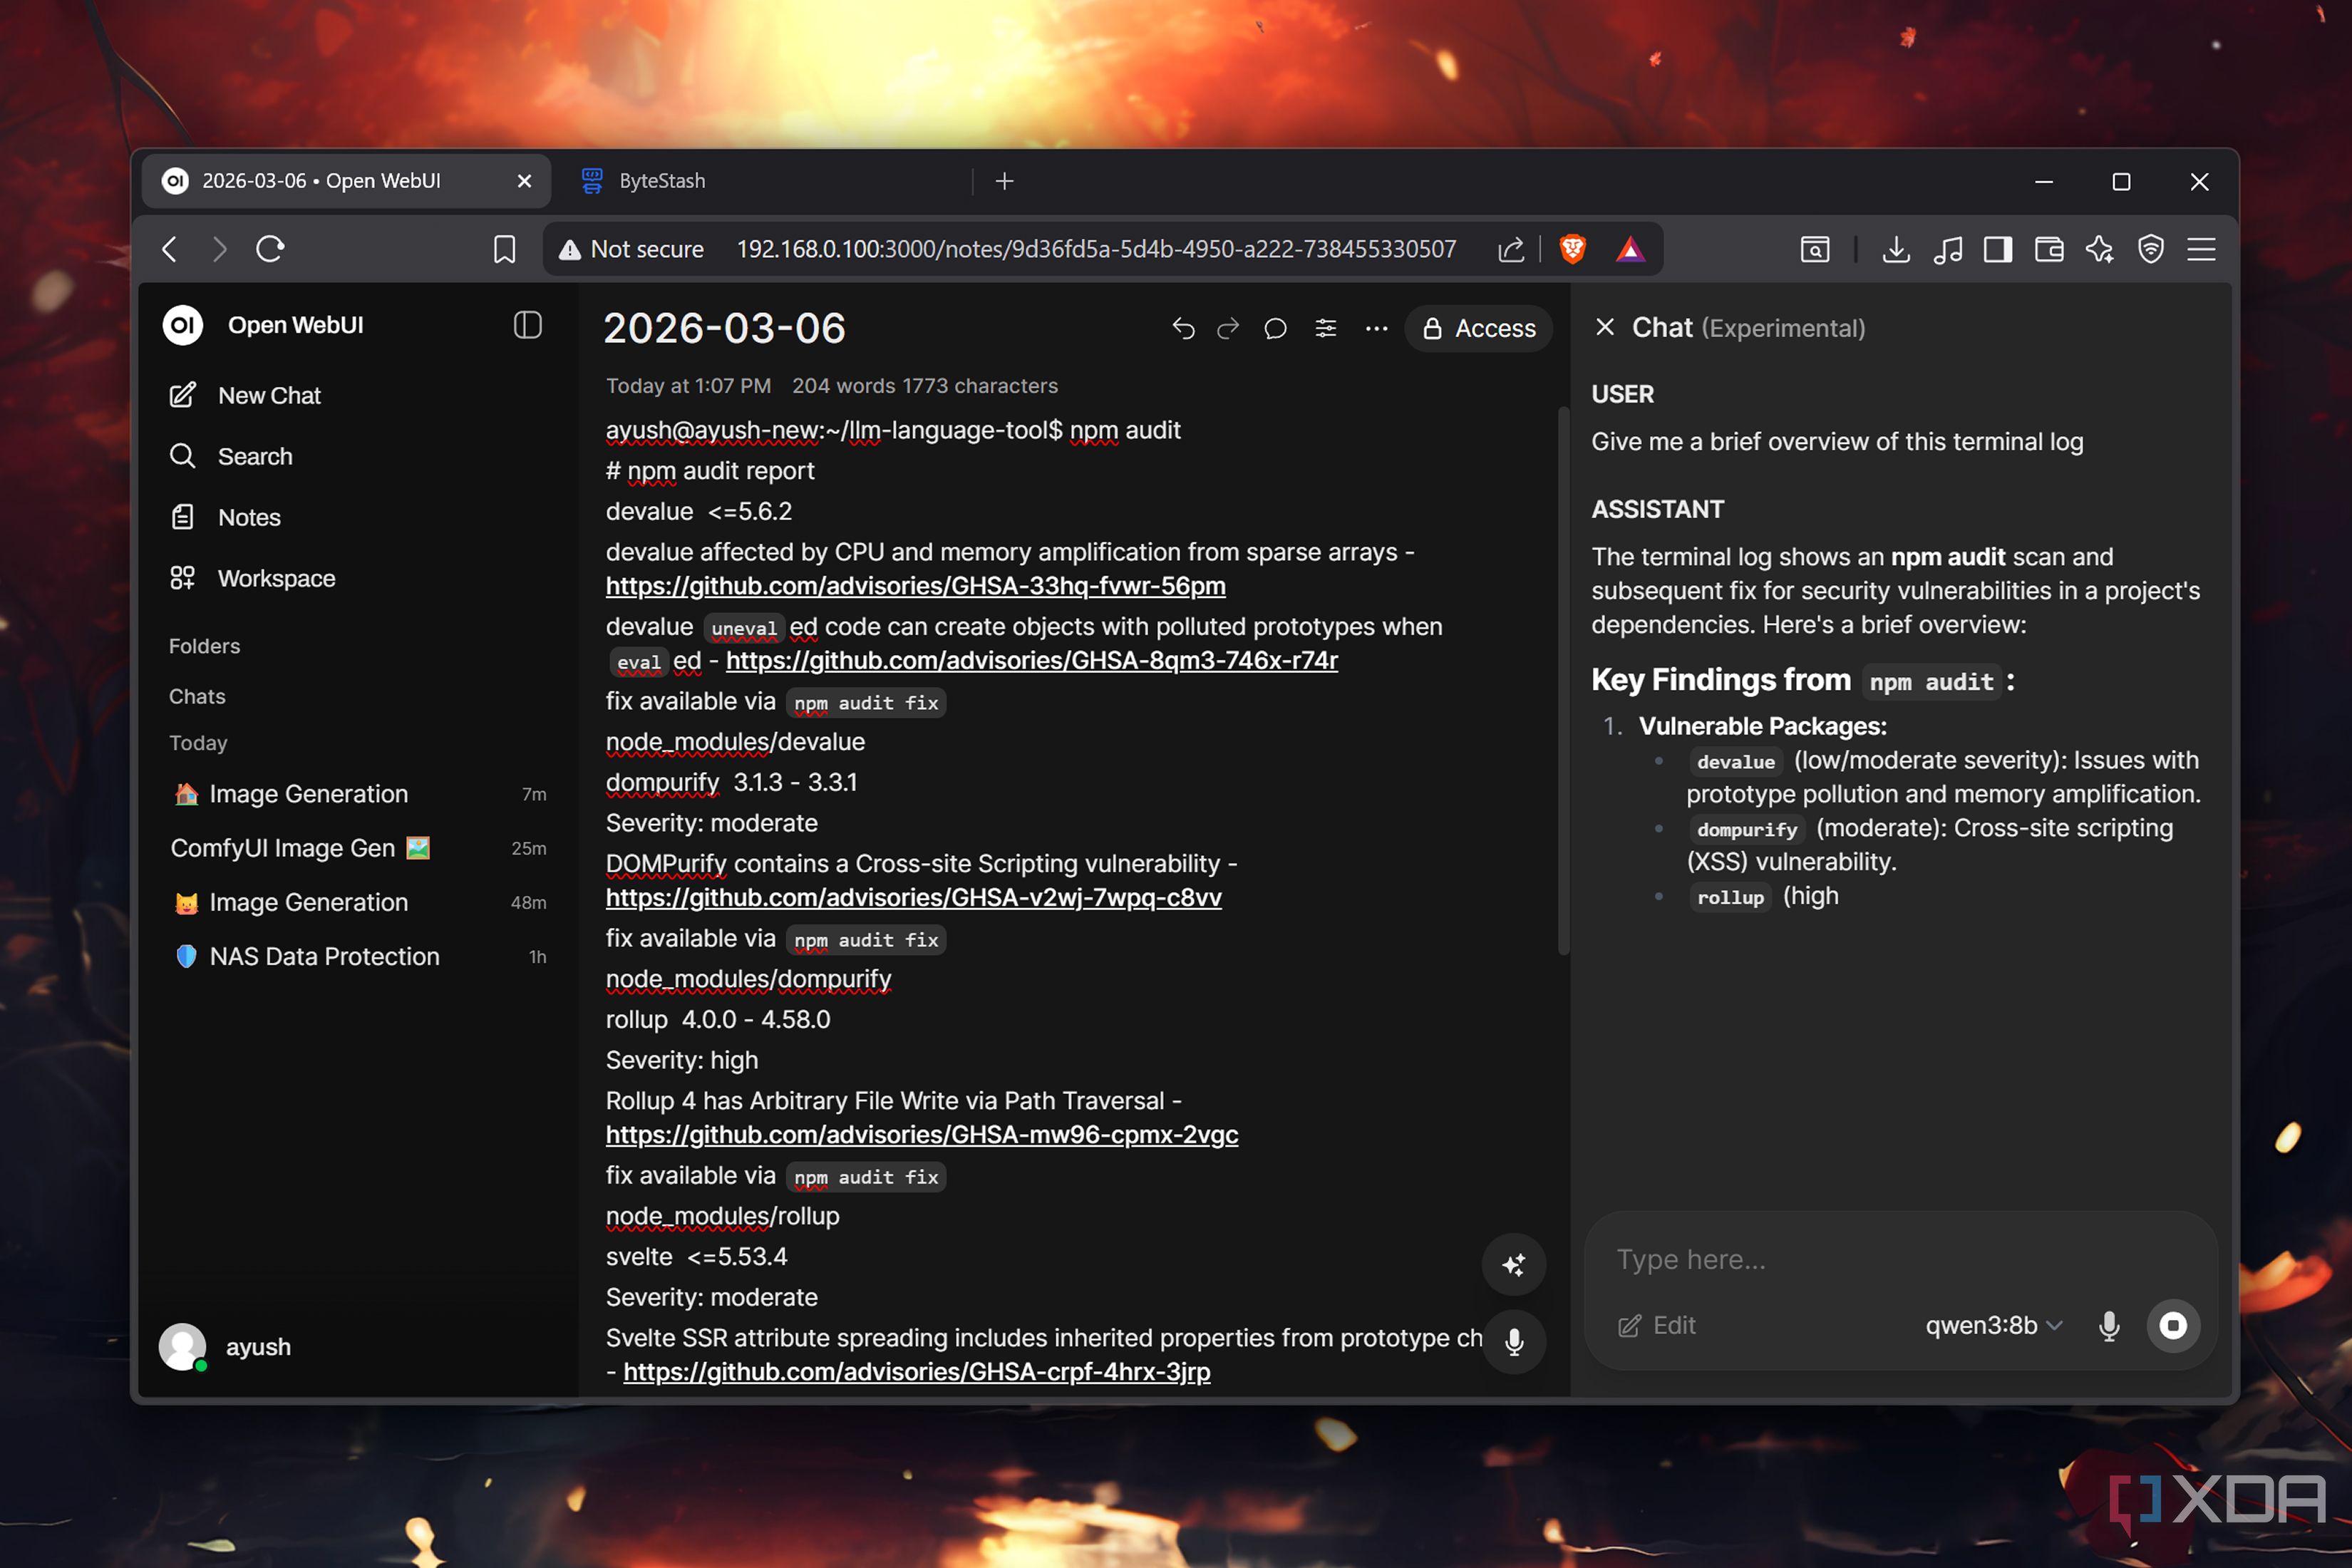This screenshot has height=1568, width=2352.
Task: Close the Chat (Experimental) panel
Action: [1605, 327]
